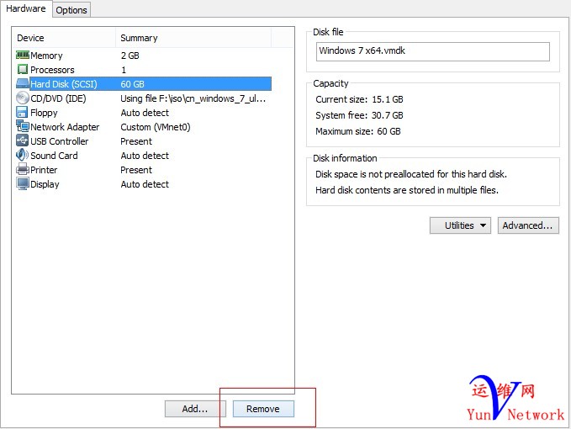Click the Current size: 15.1 GB text

[x=359, y=99]
